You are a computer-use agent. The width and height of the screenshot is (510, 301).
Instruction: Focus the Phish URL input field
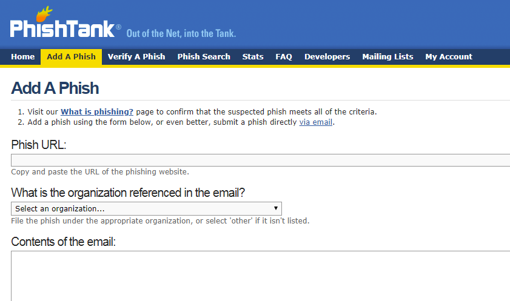point(261,160)
